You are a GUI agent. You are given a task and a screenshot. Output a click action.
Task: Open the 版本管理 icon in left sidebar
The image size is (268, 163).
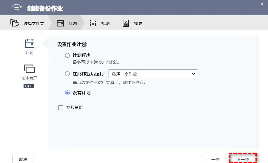[30, 69]
